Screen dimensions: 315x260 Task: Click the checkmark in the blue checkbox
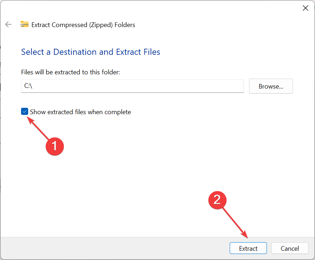coord(25,112)
